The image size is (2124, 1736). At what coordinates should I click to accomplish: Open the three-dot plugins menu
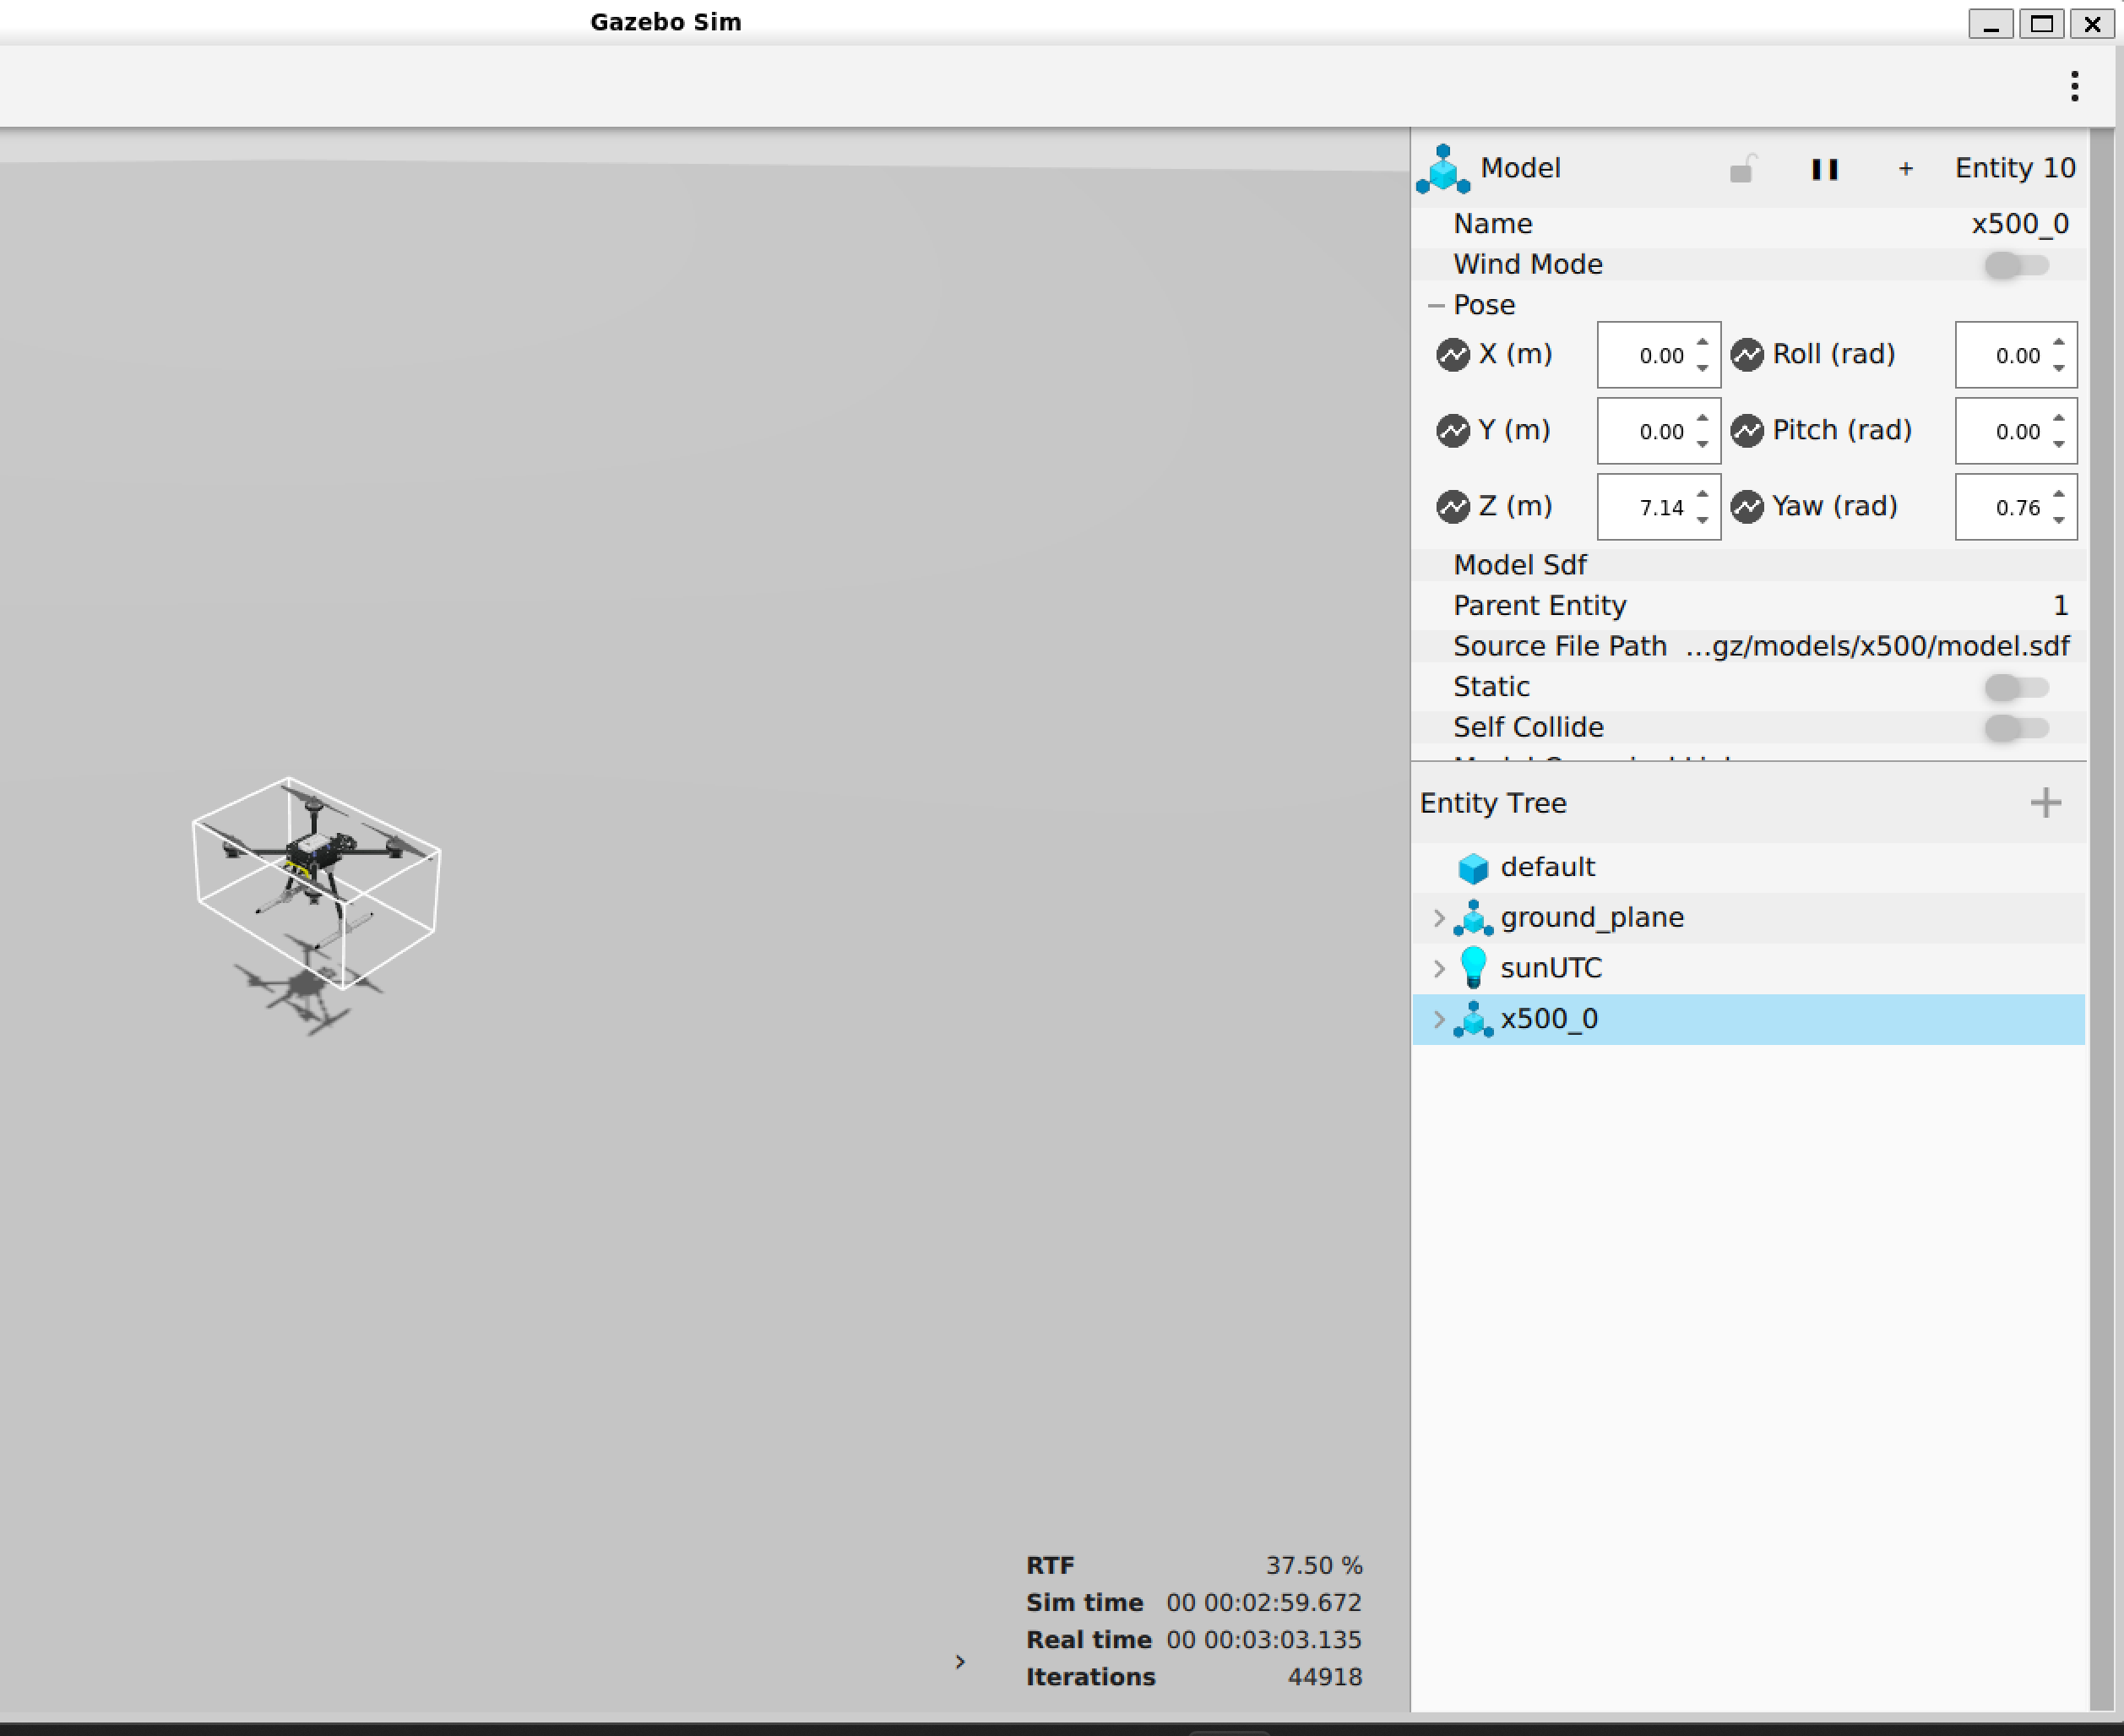pos(2075,87)
